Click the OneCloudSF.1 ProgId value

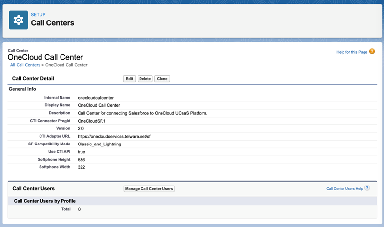(x=92, y=121)
